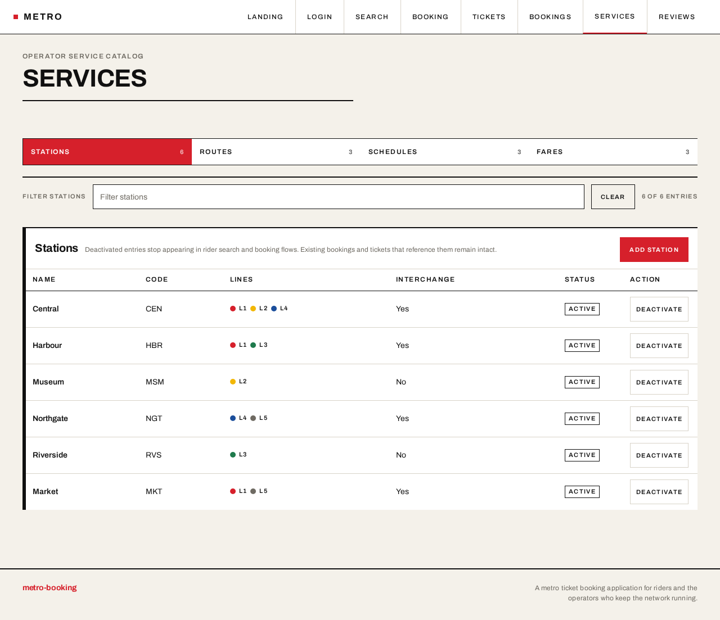Click the L2 line tag in Museum row

click(238, 382)
